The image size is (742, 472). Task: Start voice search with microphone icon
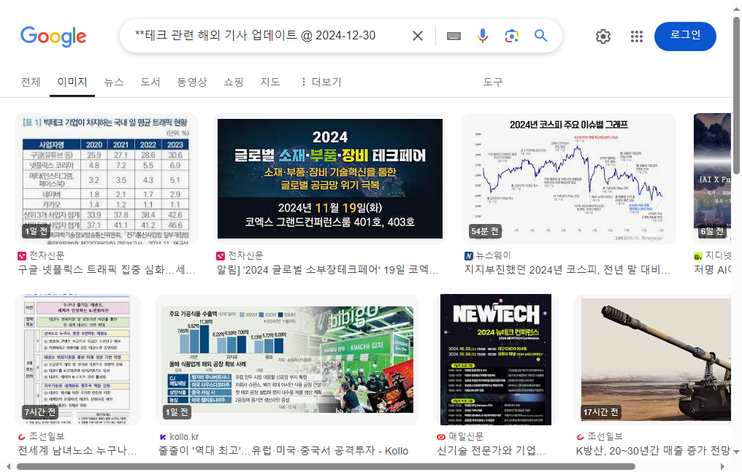(482, 36)
